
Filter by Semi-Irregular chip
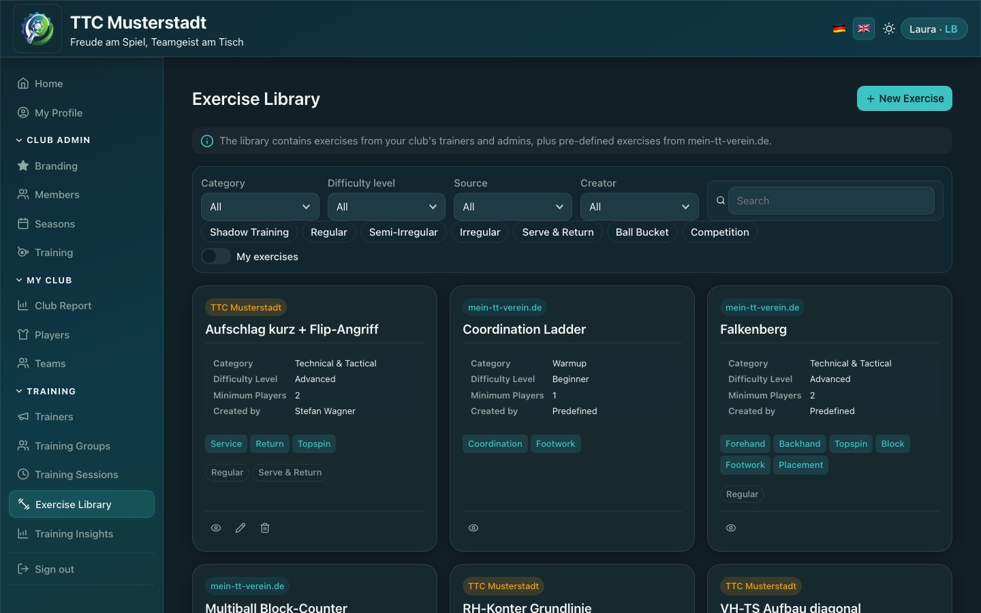[403, 232]
